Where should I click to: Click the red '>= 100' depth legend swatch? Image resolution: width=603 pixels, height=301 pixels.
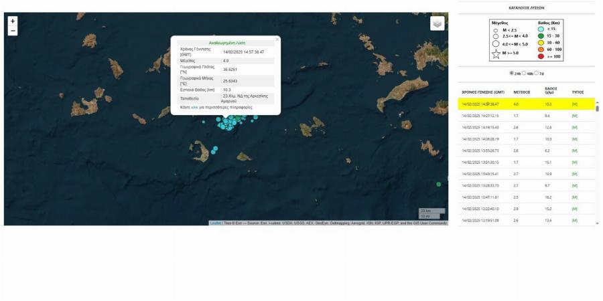click(x=541, y=56)
